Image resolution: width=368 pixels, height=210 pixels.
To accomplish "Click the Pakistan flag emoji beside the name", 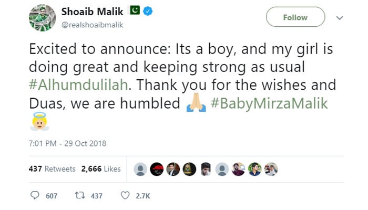I will pos(136,11).
